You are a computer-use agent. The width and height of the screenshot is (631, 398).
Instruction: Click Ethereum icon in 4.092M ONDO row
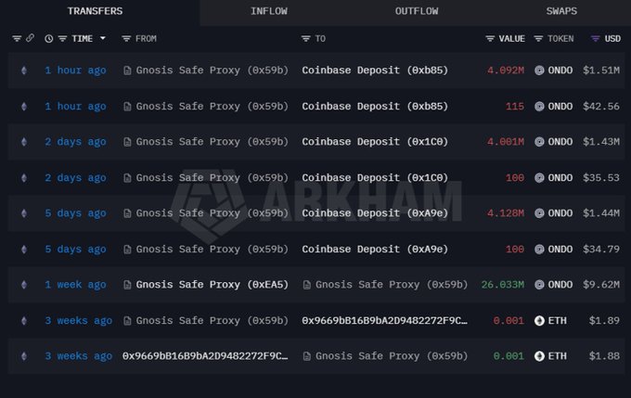(24, 71)
